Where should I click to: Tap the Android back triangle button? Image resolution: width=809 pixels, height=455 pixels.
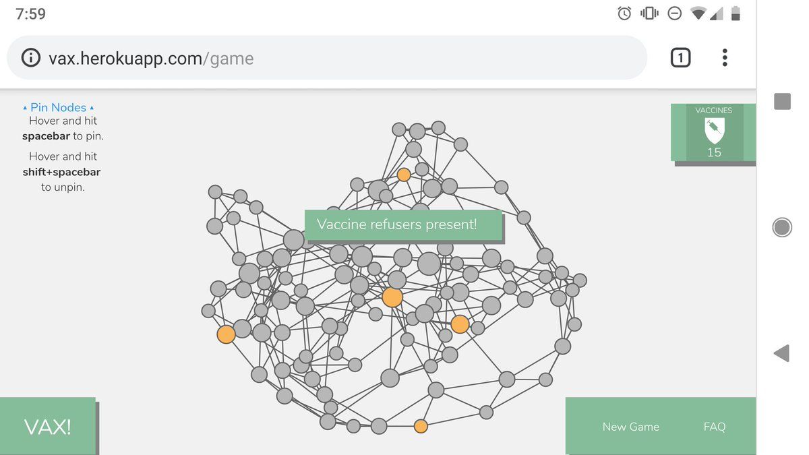(x=781, y=353)
